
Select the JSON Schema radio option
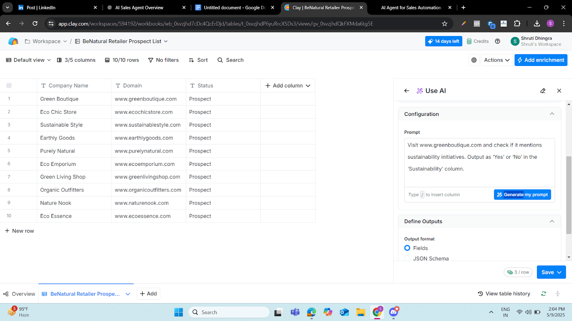[x=407, y=258]
